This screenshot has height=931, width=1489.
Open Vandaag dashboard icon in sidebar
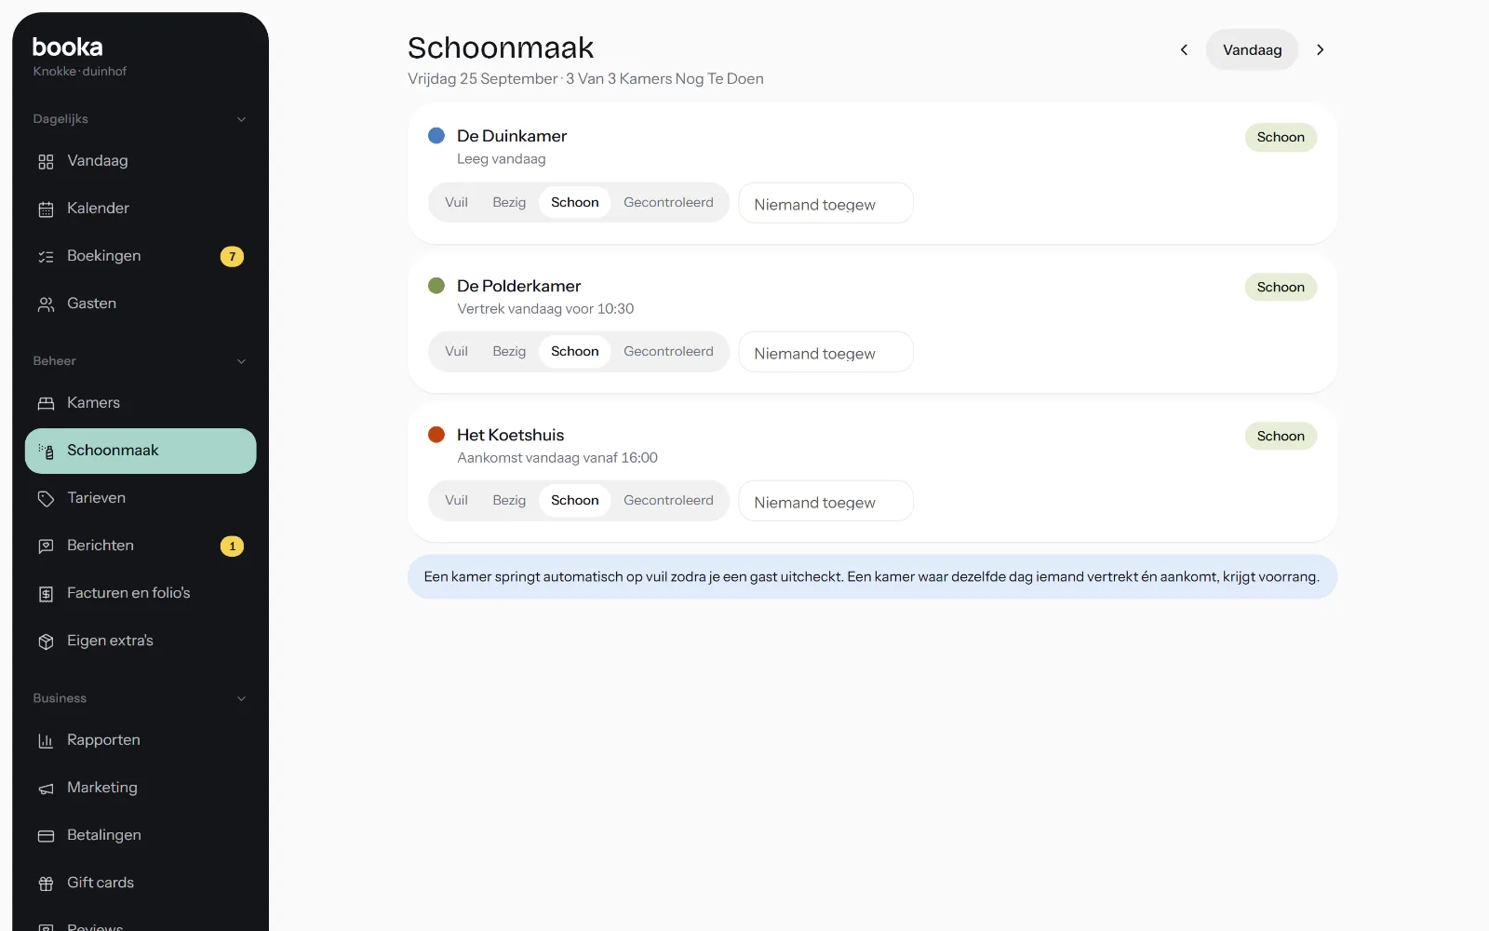(x=46, y=161)
